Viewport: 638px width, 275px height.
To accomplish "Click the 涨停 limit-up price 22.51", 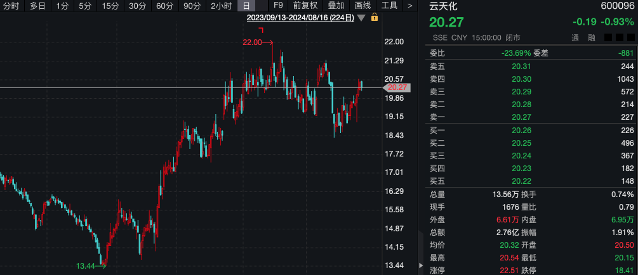I will point(509,271).
